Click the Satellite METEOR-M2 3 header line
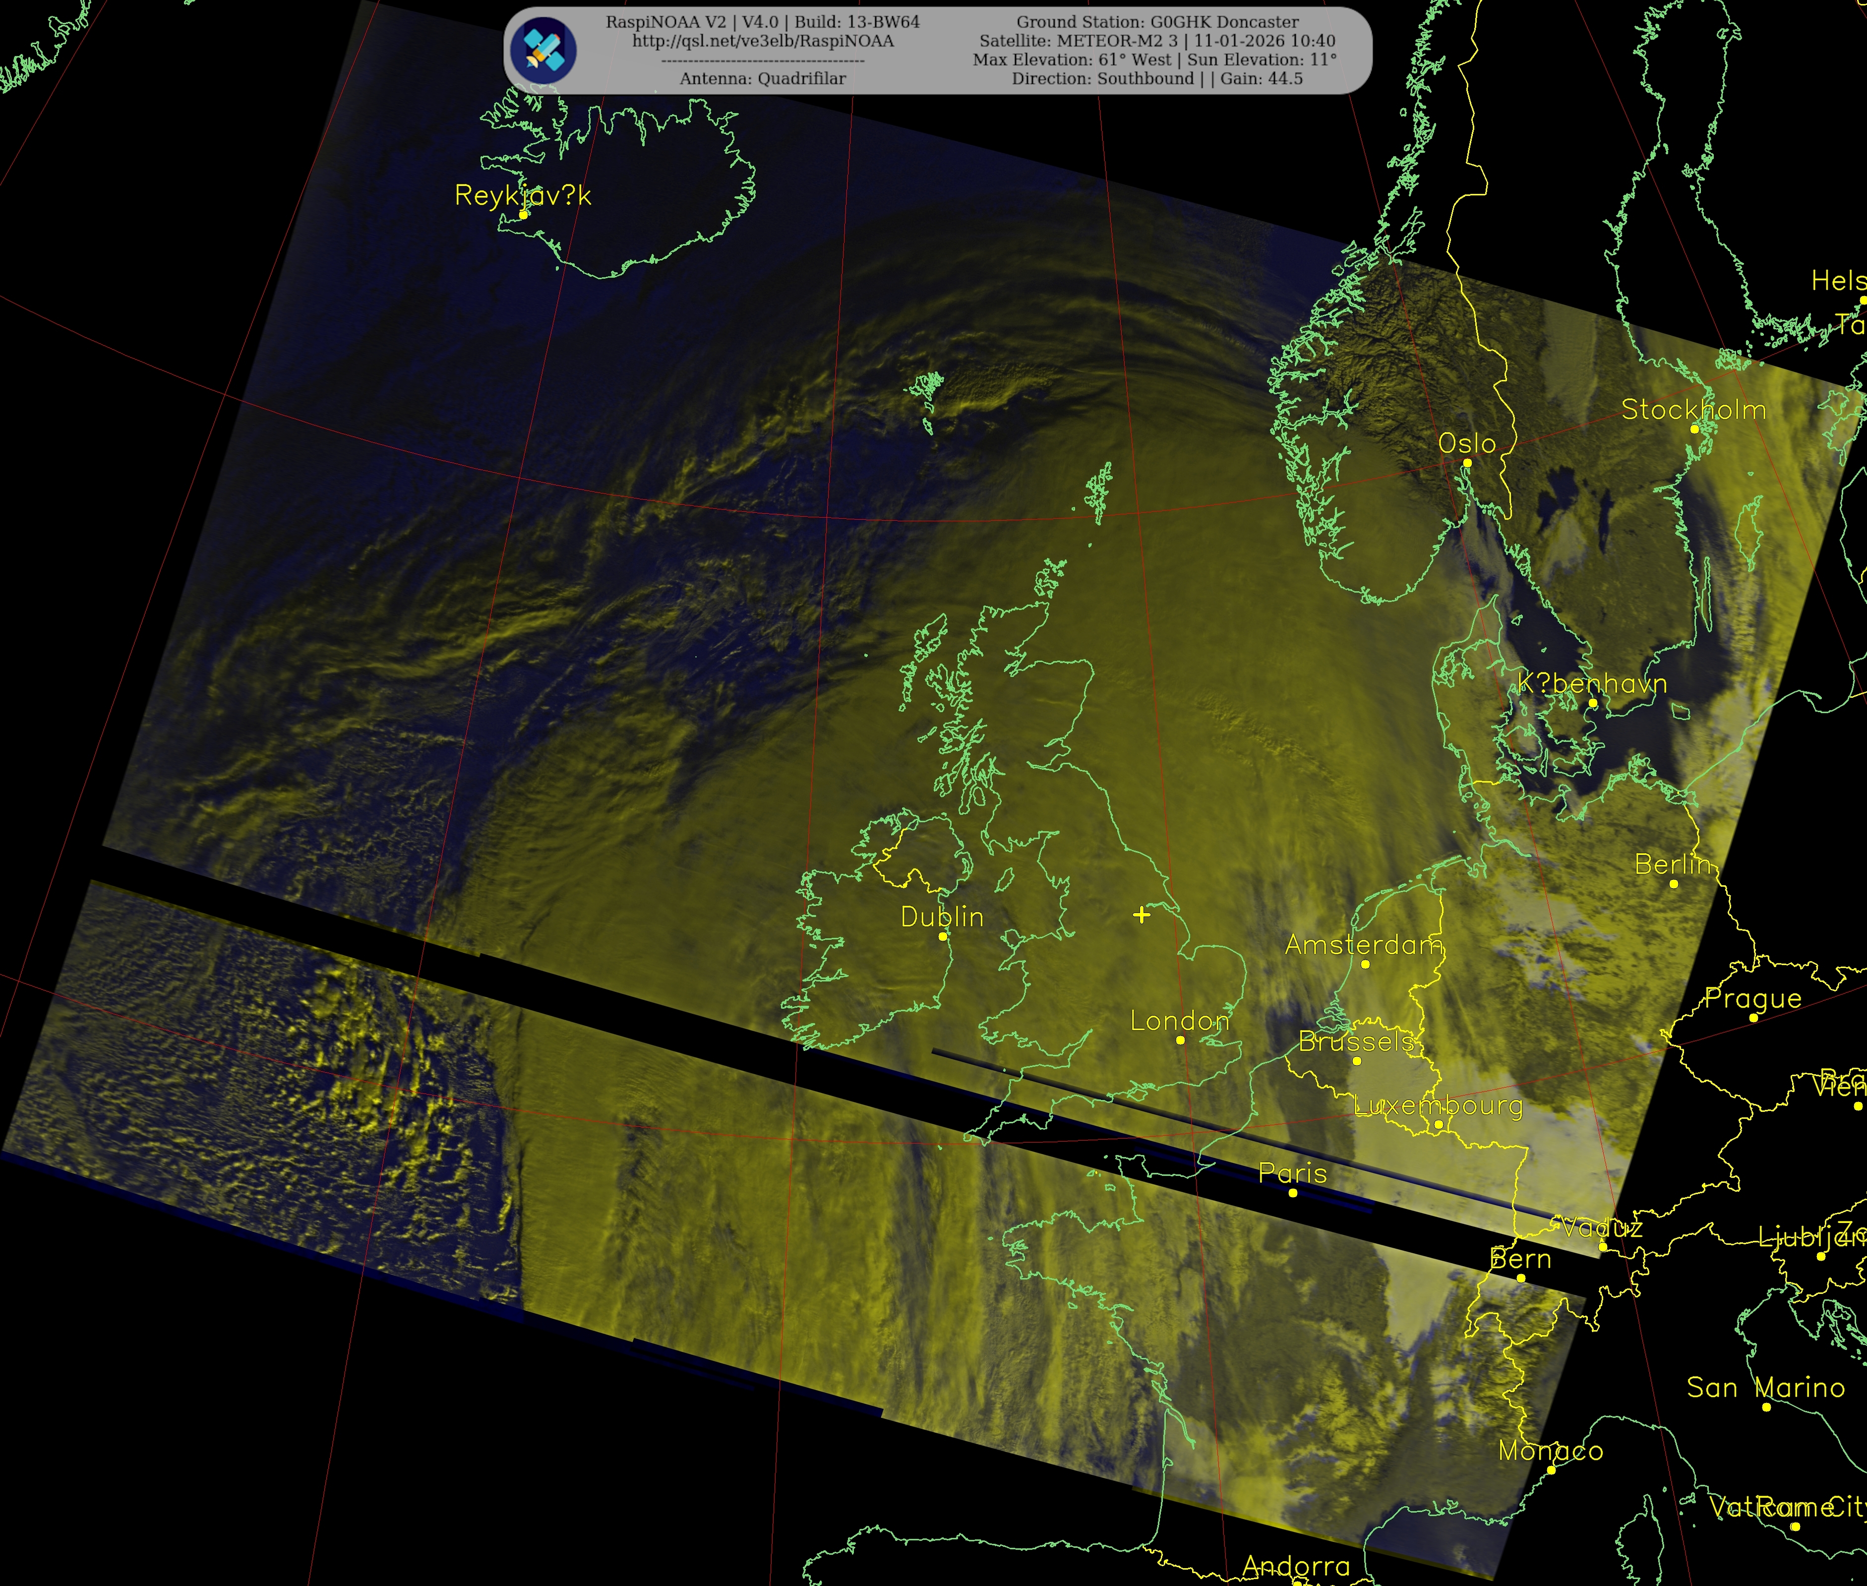1867x1586 pixels. 1157,41
